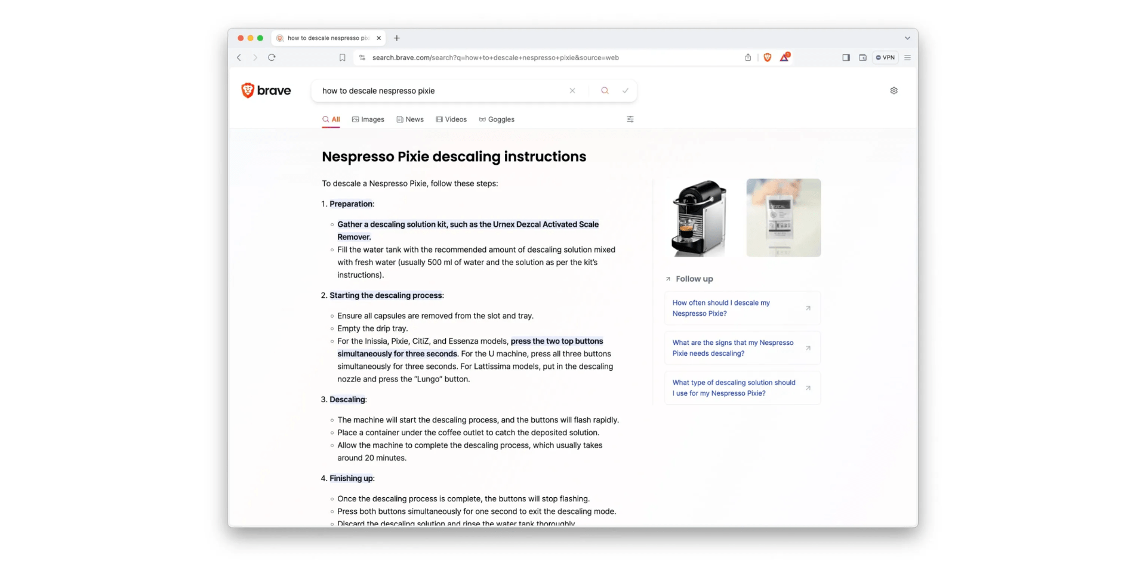Open the VPN toggle in the toolbar
Viewport: 1146px width, 573px height.
tap(885, 57)
